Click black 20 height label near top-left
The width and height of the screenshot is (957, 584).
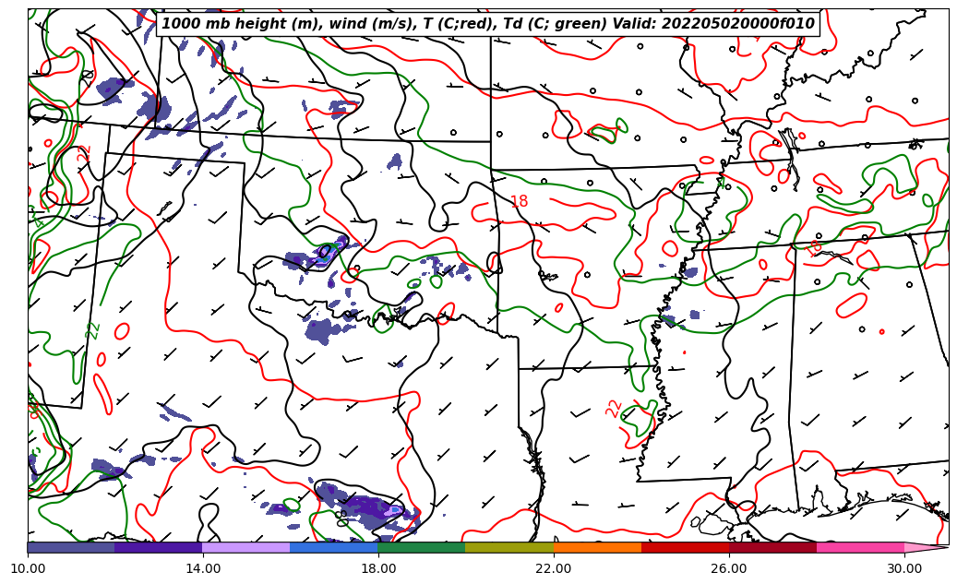pyautogui.click(x=88, y=77)
